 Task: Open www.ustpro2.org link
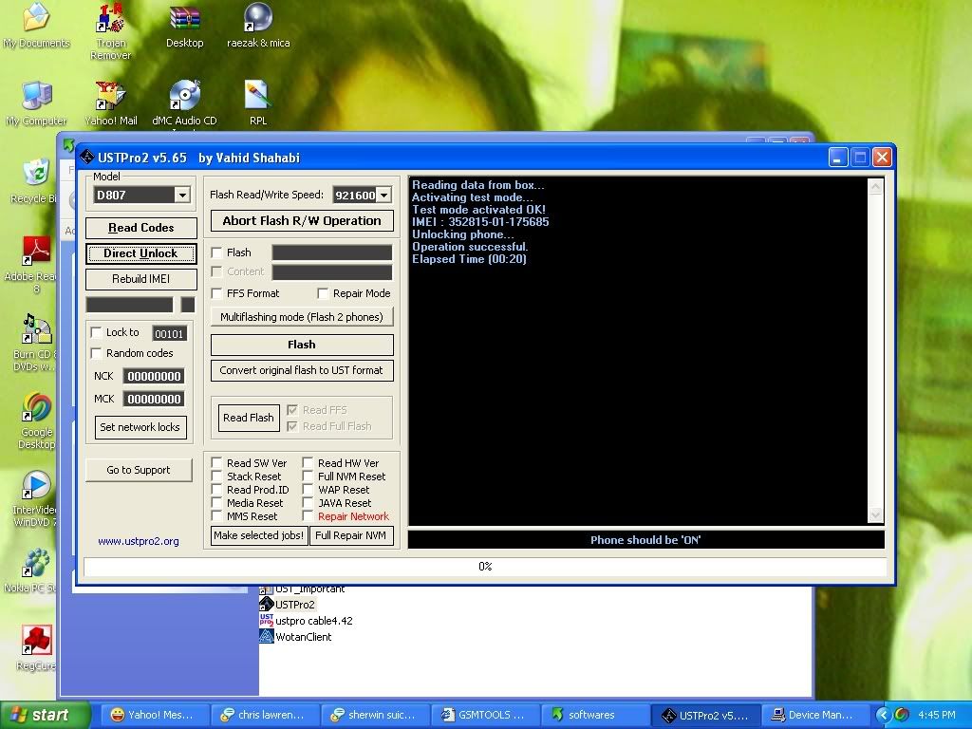pyautogui.click(x=139, y=541)
